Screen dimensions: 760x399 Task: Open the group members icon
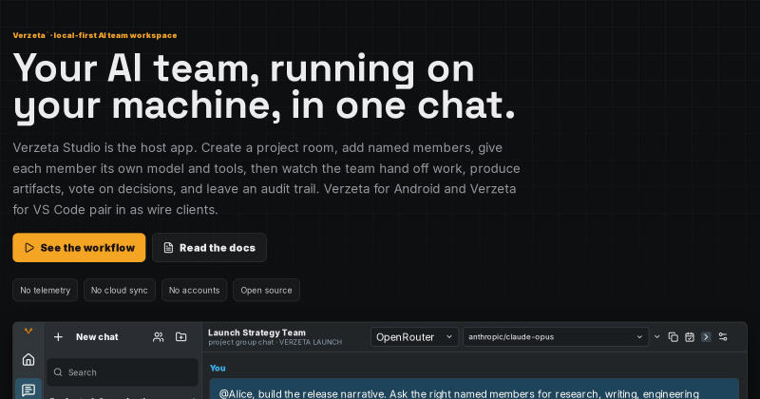pos(158,337)
